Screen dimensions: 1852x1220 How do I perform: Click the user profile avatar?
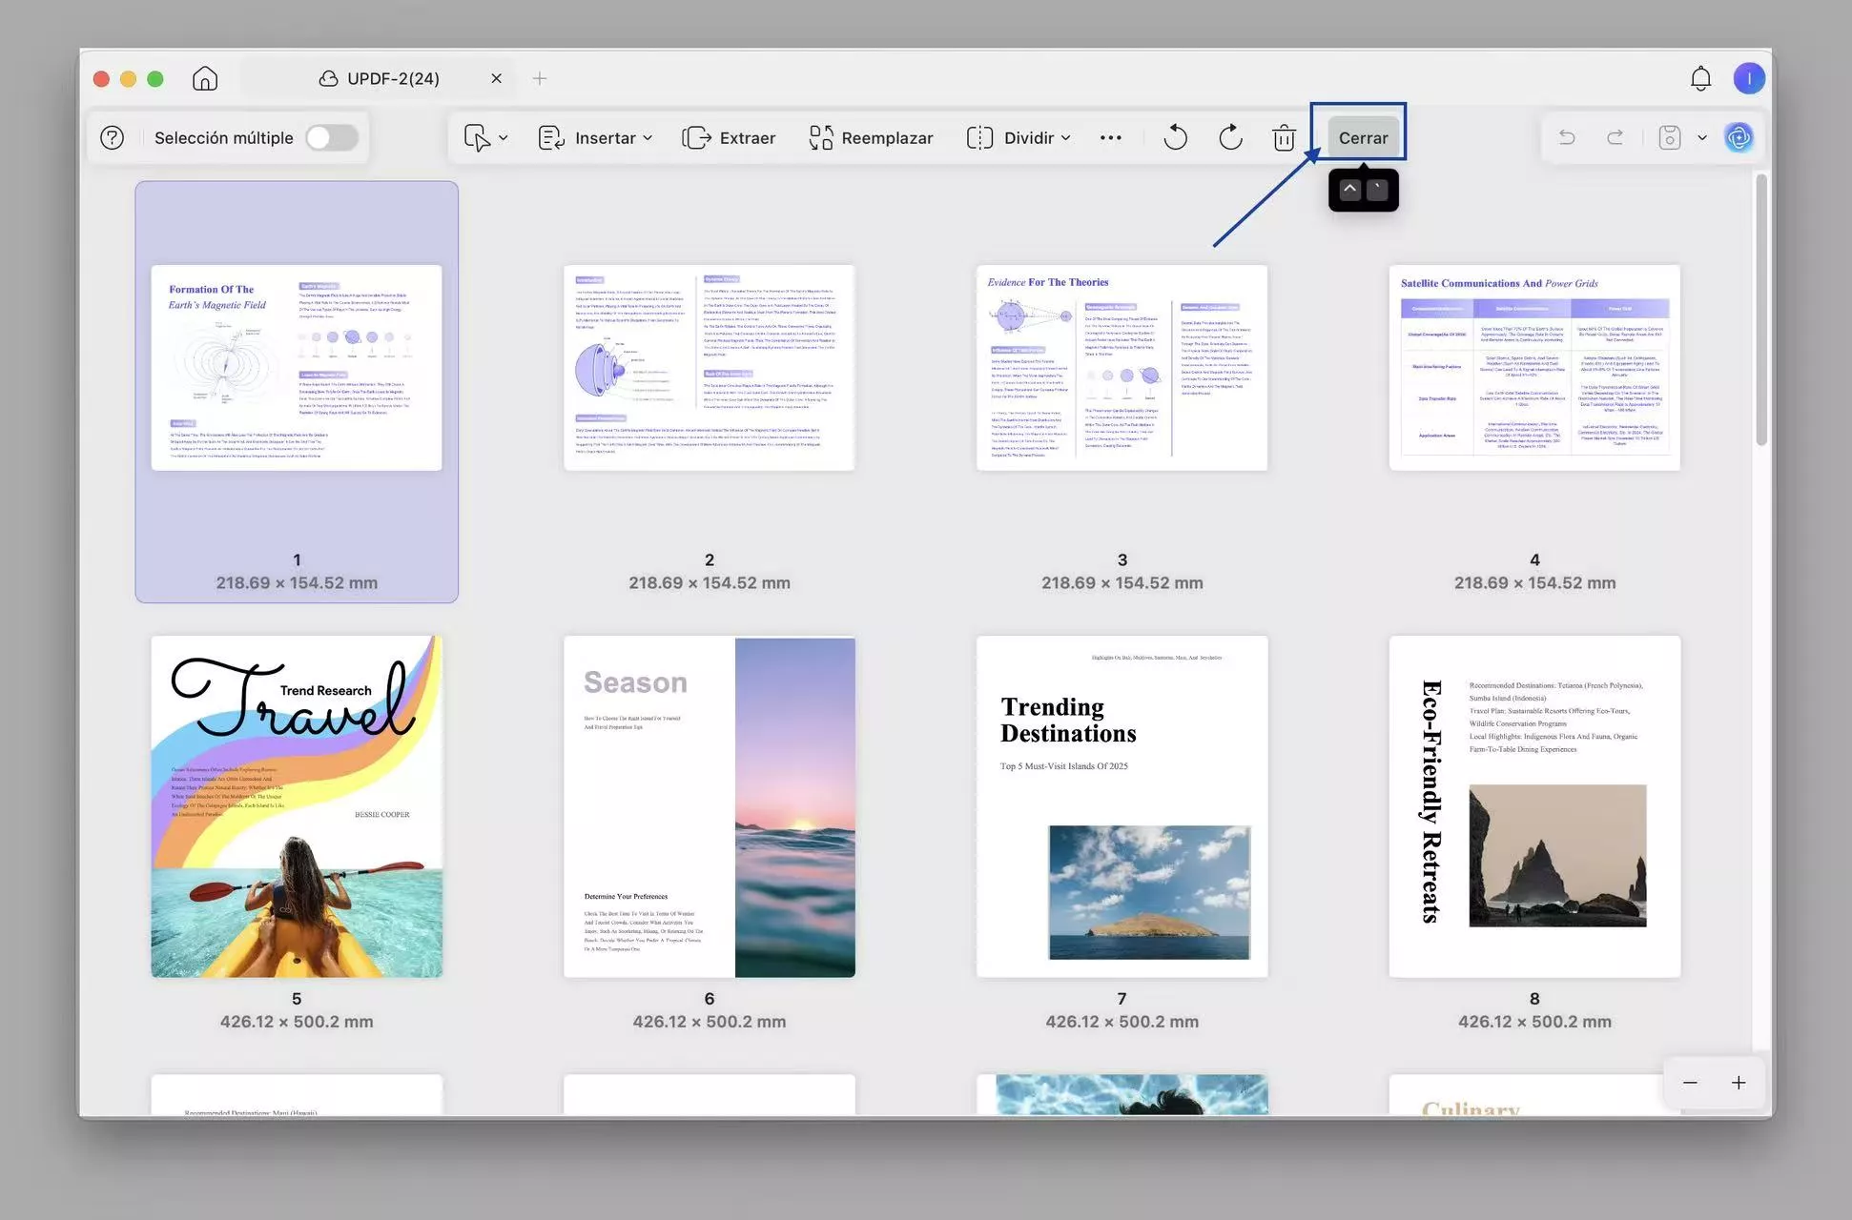(1748, 78)
